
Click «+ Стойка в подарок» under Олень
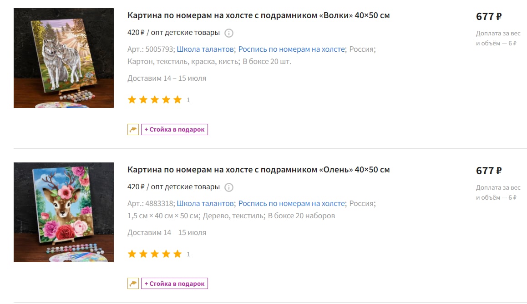[174, 284]
